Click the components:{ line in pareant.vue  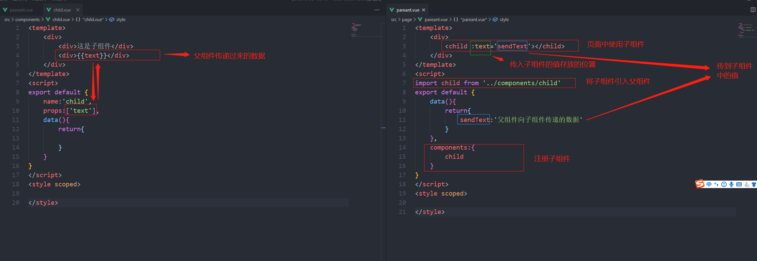452,147
